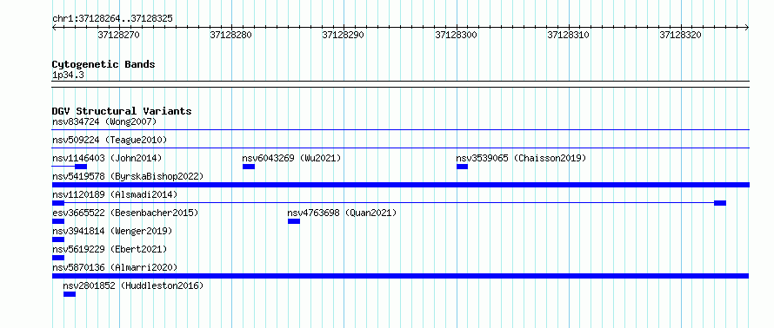This screenshot has height=328, width=774.
Task: Click the blue block under nsv2801852 (Huddleston2016)
Action: tap(70, 294)
